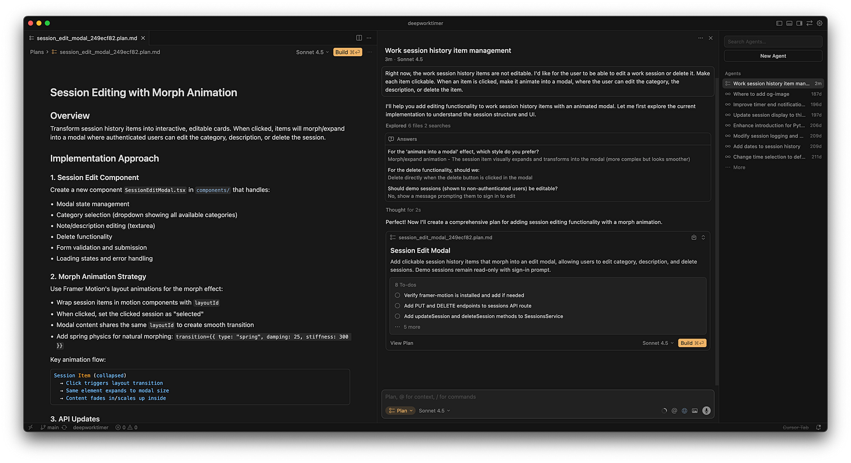This screenshot has width=851, height=463.
Task: Open the 'Enhance introduction for Pyt...' agent
Action: tap(773, 126)
